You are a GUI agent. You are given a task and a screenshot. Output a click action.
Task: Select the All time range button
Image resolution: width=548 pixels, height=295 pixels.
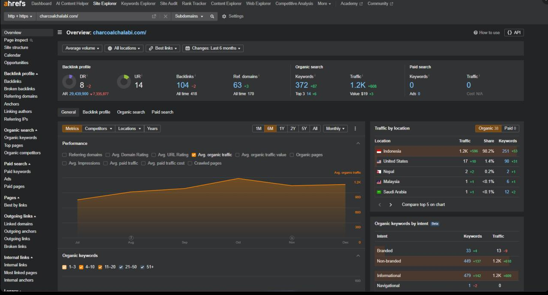pyautogui.click(x=315, y=129)
